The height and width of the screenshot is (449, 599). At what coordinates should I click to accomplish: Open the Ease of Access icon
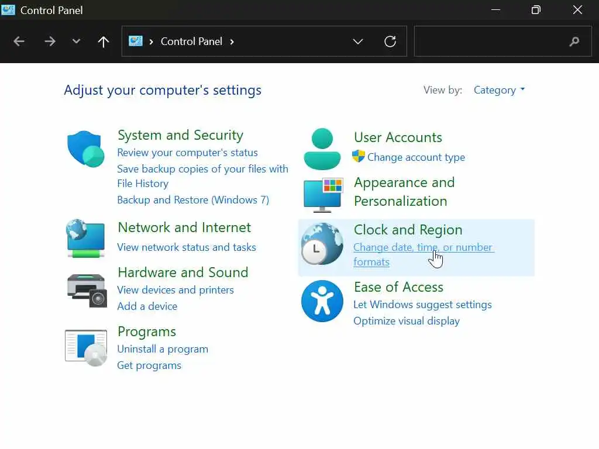(x=322, y=301)
